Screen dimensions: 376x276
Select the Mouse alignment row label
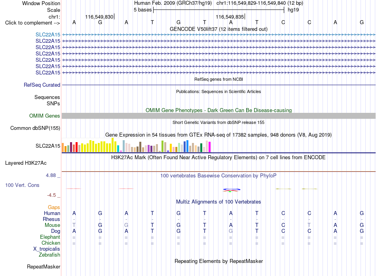[52, 225]
